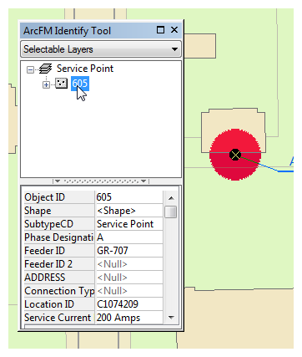302x357 pixels.
Task: Close the ArcFM Identify Tool window
Action: pos(174,30)
